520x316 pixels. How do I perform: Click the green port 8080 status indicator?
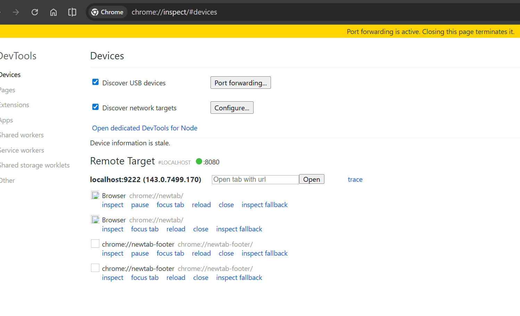point(199,161)
